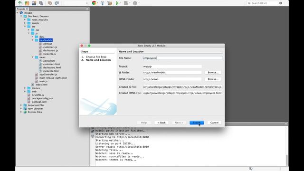Click the rerun icon in Output panel

coord(93,131)
